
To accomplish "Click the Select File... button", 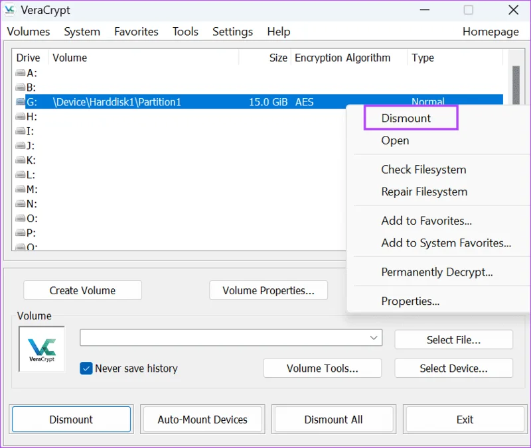I will coord(454,340).
